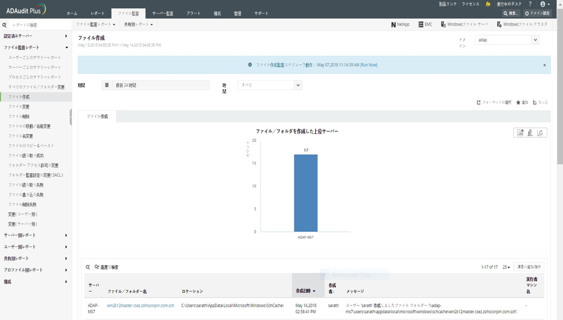
Task: Click the レポートの検索 search field
Action: pos(39,25)
